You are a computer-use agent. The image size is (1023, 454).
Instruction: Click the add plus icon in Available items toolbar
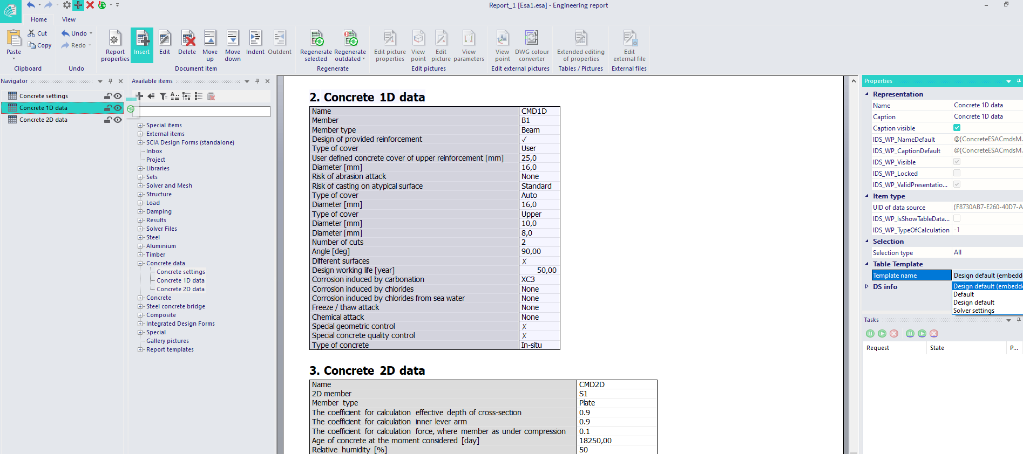pyautogui.click(x=139, y=96)
